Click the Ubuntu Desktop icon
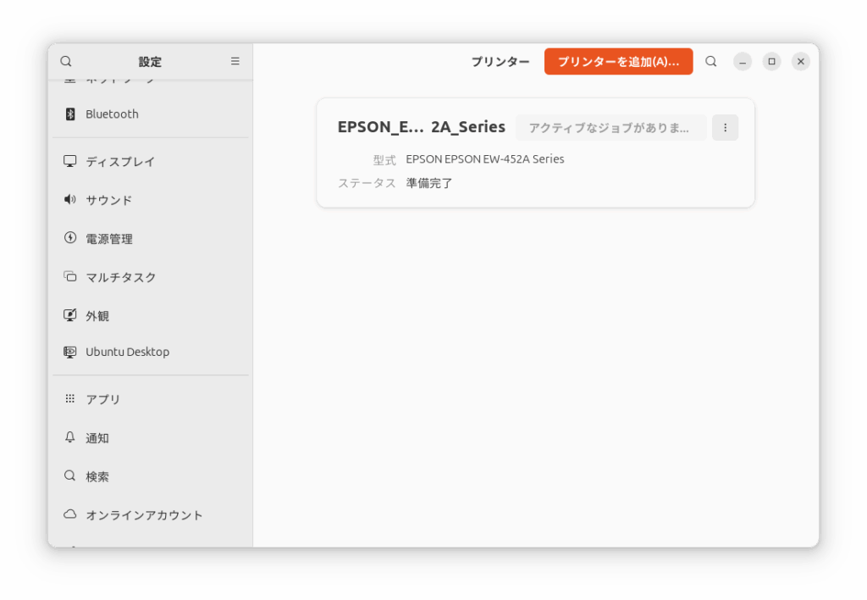 70,352
